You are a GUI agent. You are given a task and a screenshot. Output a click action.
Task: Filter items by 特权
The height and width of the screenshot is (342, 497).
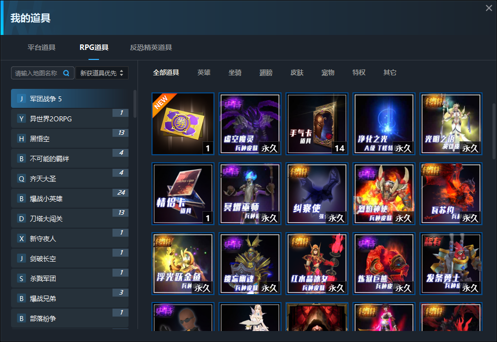[359, 72]
